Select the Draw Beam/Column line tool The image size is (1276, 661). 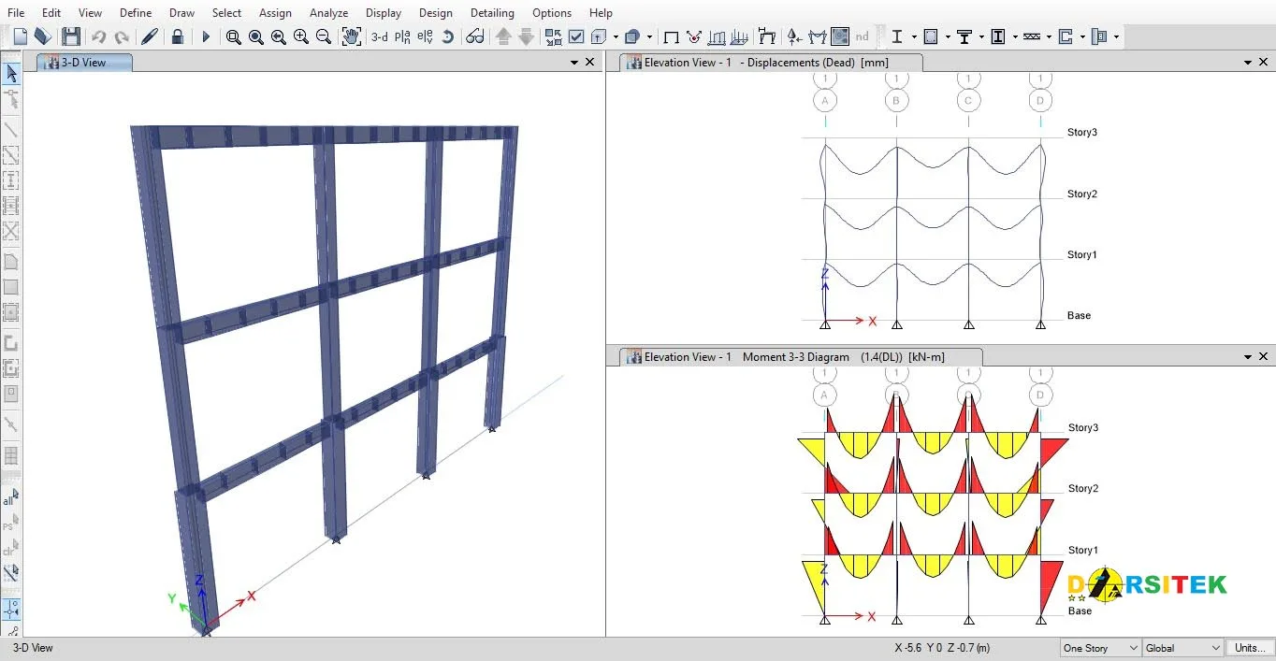[11, 130]
